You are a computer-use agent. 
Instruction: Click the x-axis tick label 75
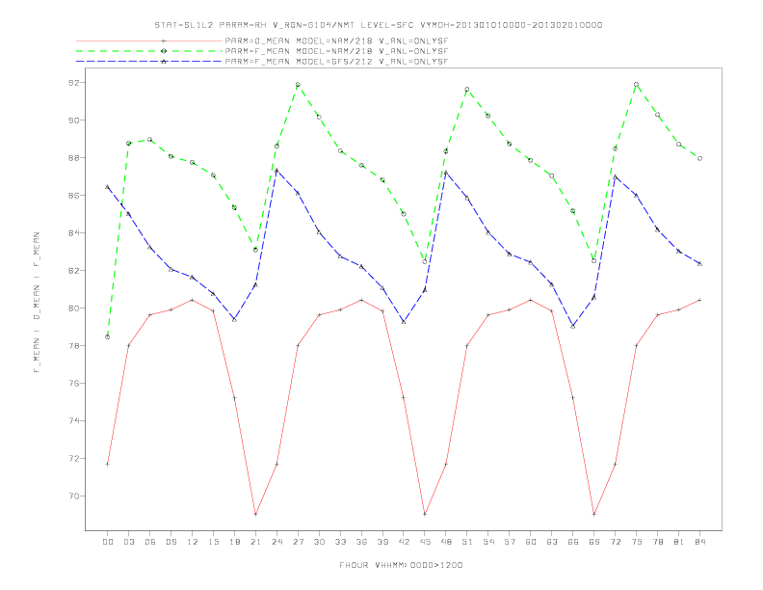point(637,542)
